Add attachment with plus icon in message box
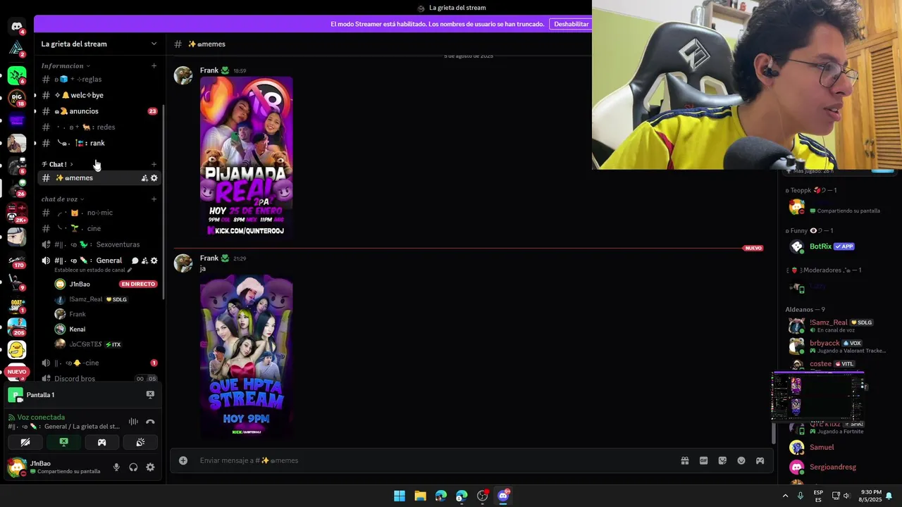Screen dimensions: 902x507 [183, 461]
